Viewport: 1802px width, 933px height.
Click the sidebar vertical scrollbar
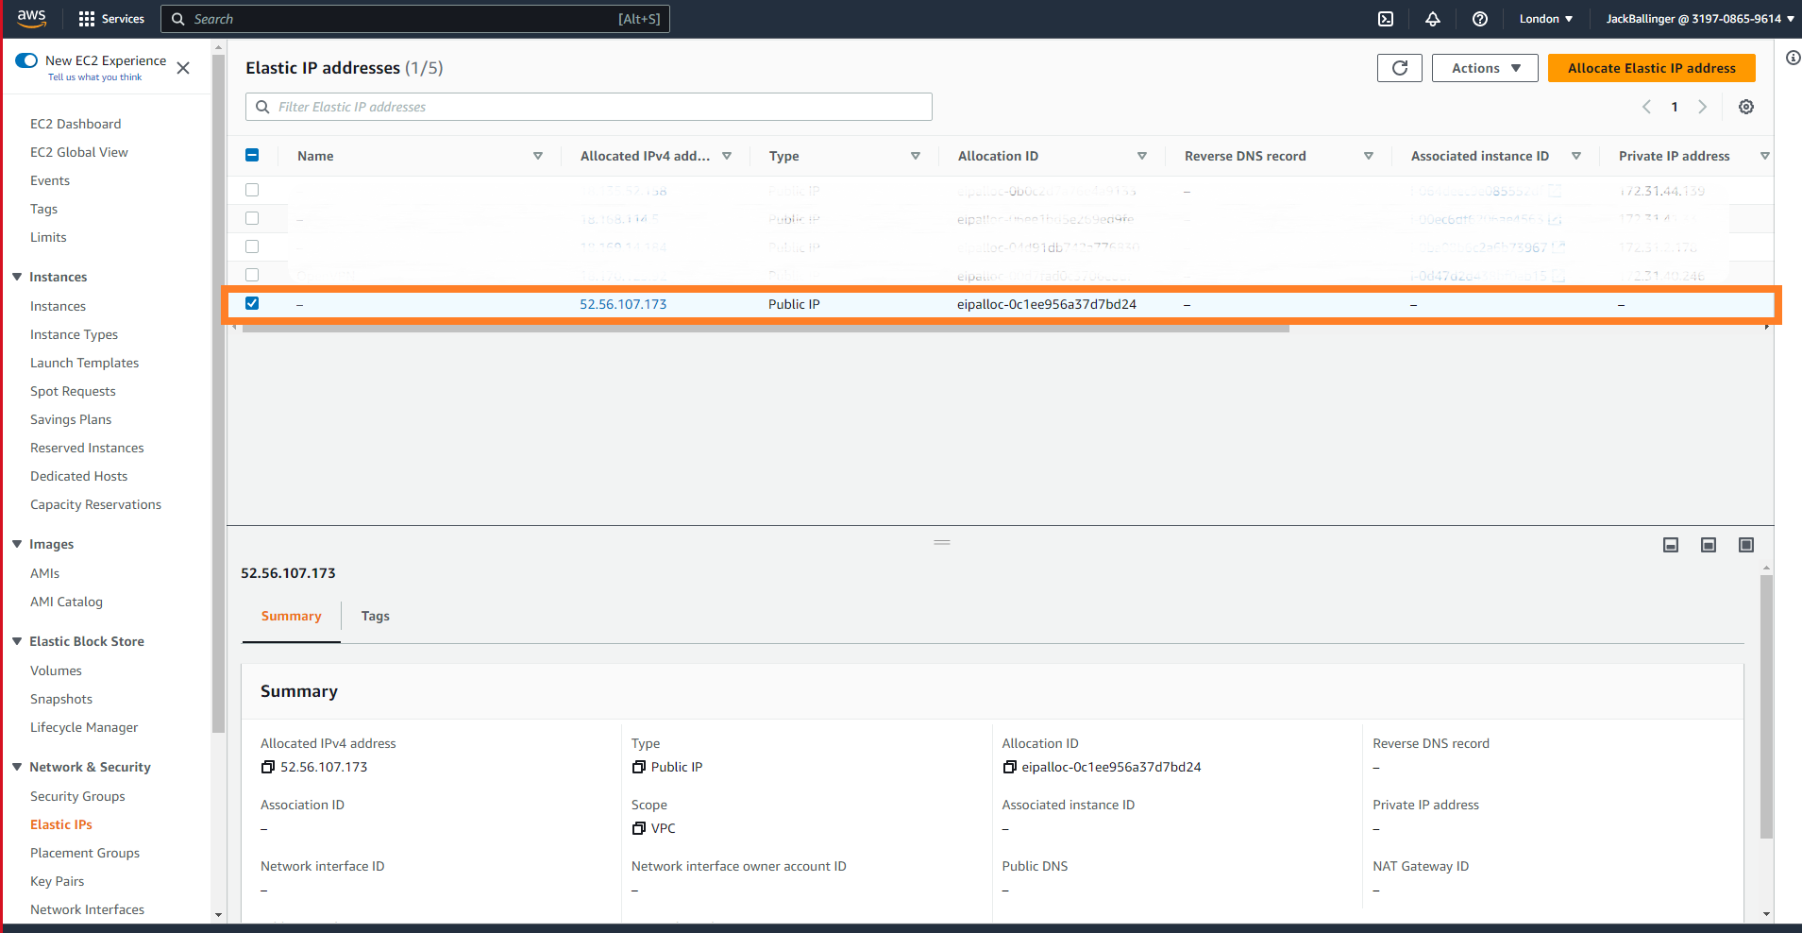click(x=219, y=394)
